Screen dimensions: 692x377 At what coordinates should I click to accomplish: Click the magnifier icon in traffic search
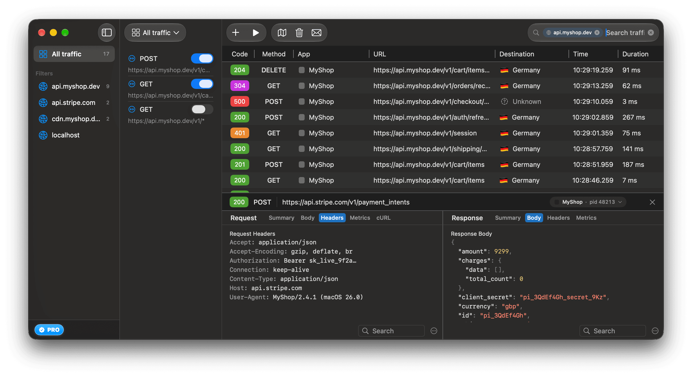coord(536,33)
